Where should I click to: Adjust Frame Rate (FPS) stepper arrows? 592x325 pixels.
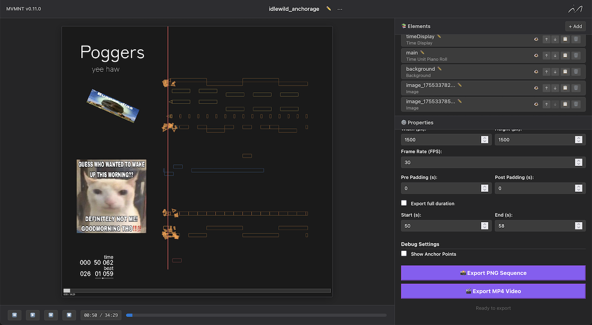tap(578, 162)
